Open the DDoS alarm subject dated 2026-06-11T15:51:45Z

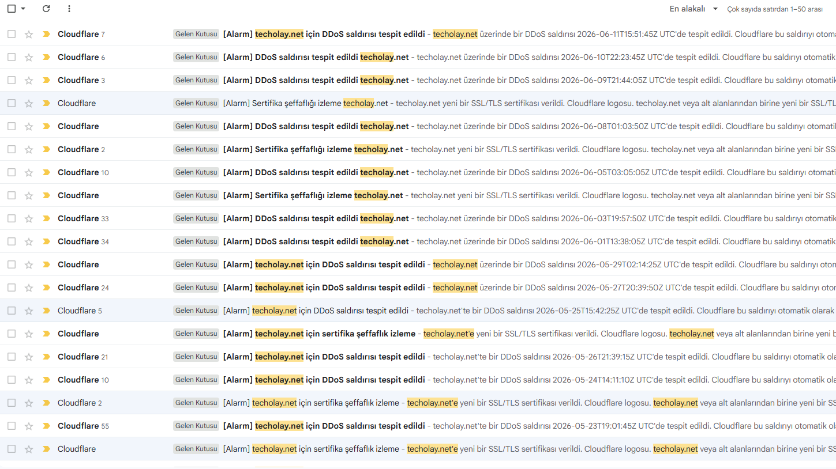(x=324, y=34)
